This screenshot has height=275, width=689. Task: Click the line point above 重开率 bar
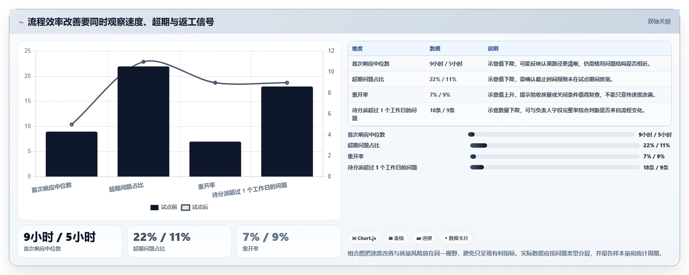point(215,83)
